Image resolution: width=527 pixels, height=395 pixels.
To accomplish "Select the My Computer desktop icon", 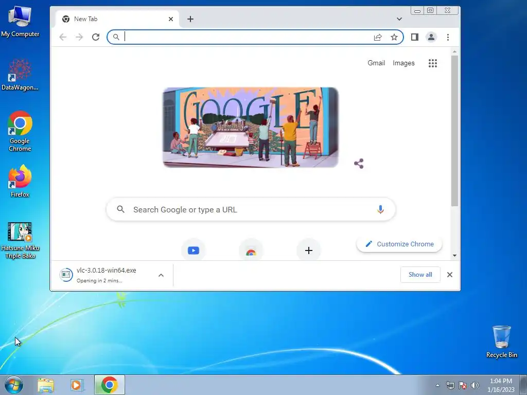I will (x=20, y=22).
